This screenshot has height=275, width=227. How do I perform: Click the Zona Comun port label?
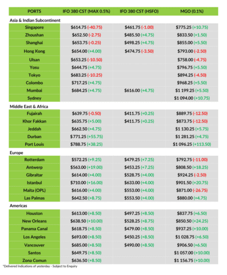pyautogui.click(x=34, y=261)
